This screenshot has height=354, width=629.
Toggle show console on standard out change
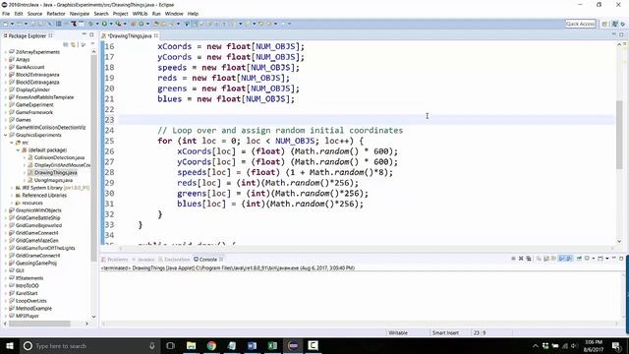pos(561,259)
